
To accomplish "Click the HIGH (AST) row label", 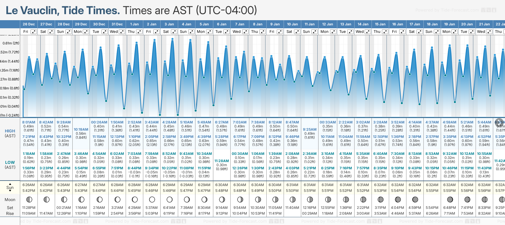I will tap(10, 133).
